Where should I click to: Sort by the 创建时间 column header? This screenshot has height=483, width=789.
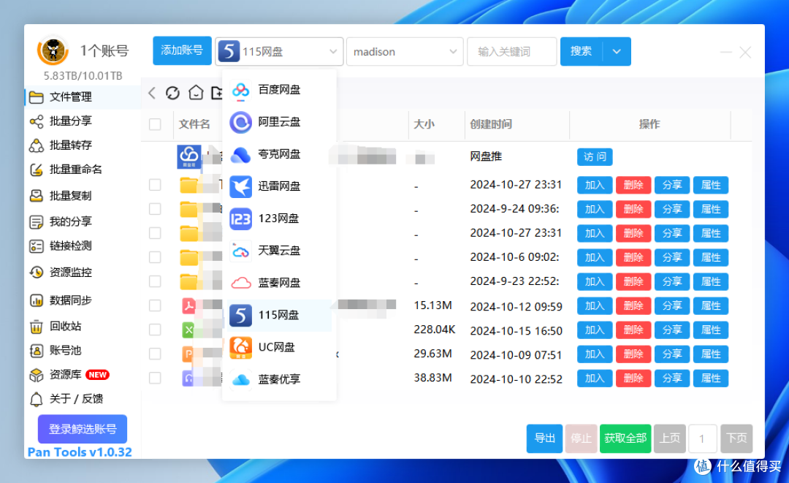point(491,124)
